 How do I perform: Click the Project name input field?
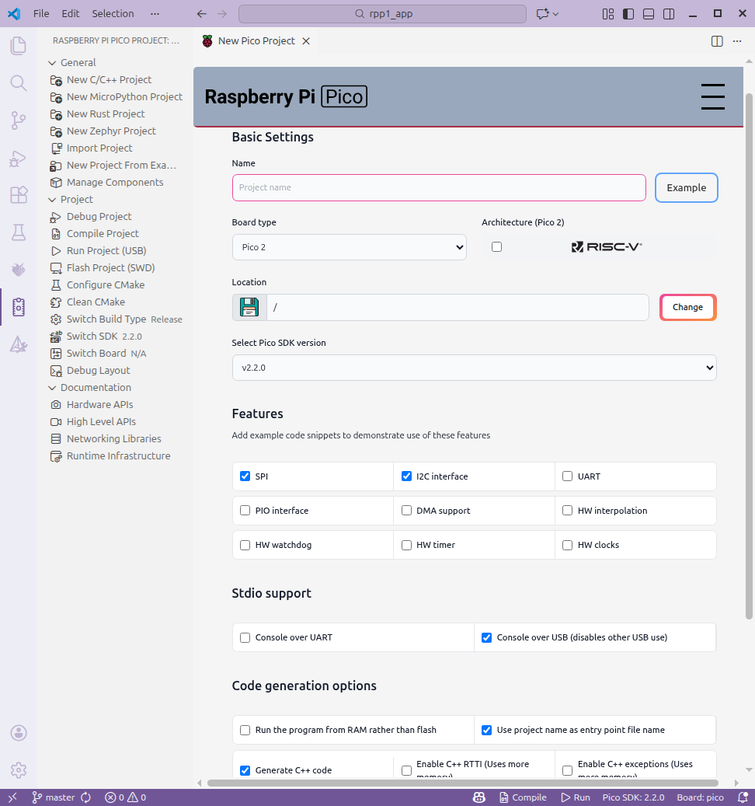point(439,187)
